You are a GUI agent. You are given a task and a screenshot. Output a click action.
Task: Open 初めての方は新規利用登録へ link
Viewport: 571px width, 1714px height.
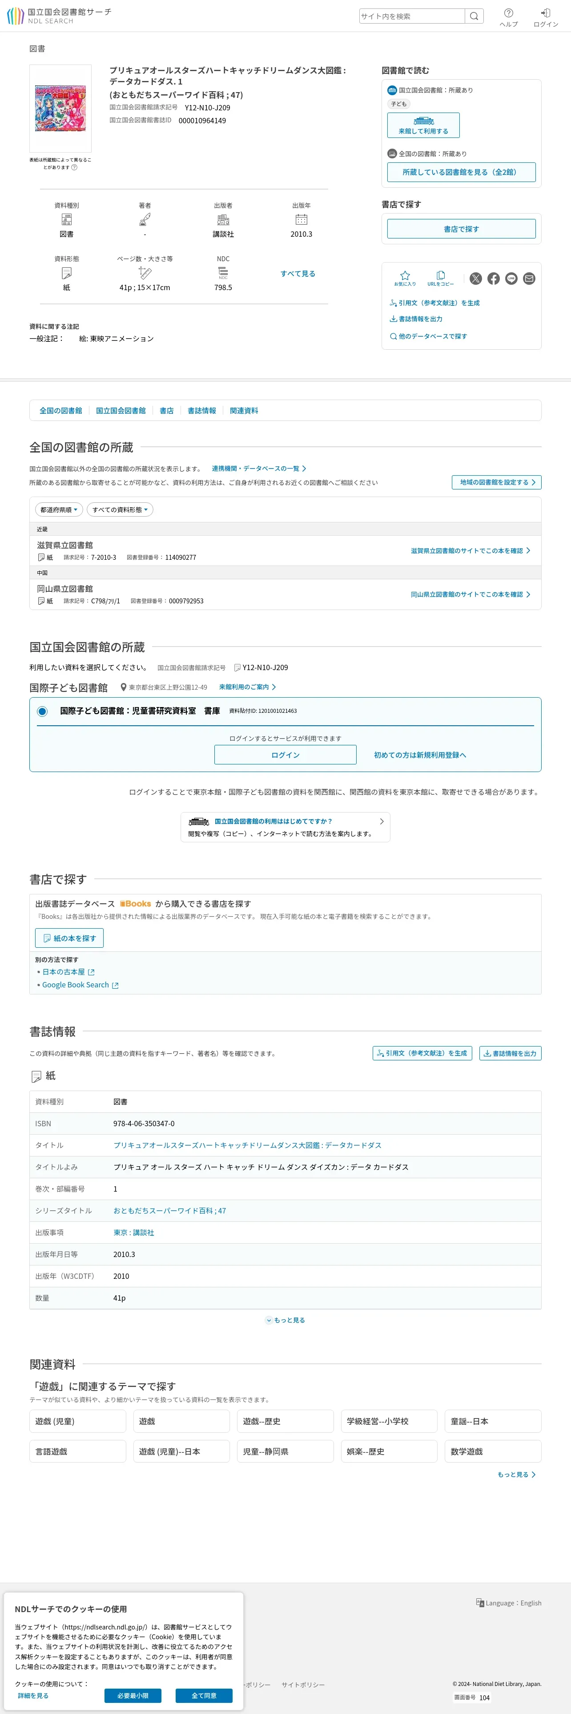(x=420, y=755)
